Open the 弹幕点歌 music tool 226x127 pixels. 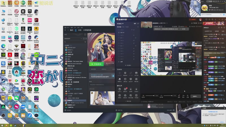[136, 80]
